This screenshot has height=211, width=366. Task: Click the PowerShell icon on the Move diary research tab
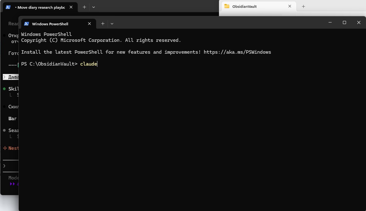(x=8, y=7)
